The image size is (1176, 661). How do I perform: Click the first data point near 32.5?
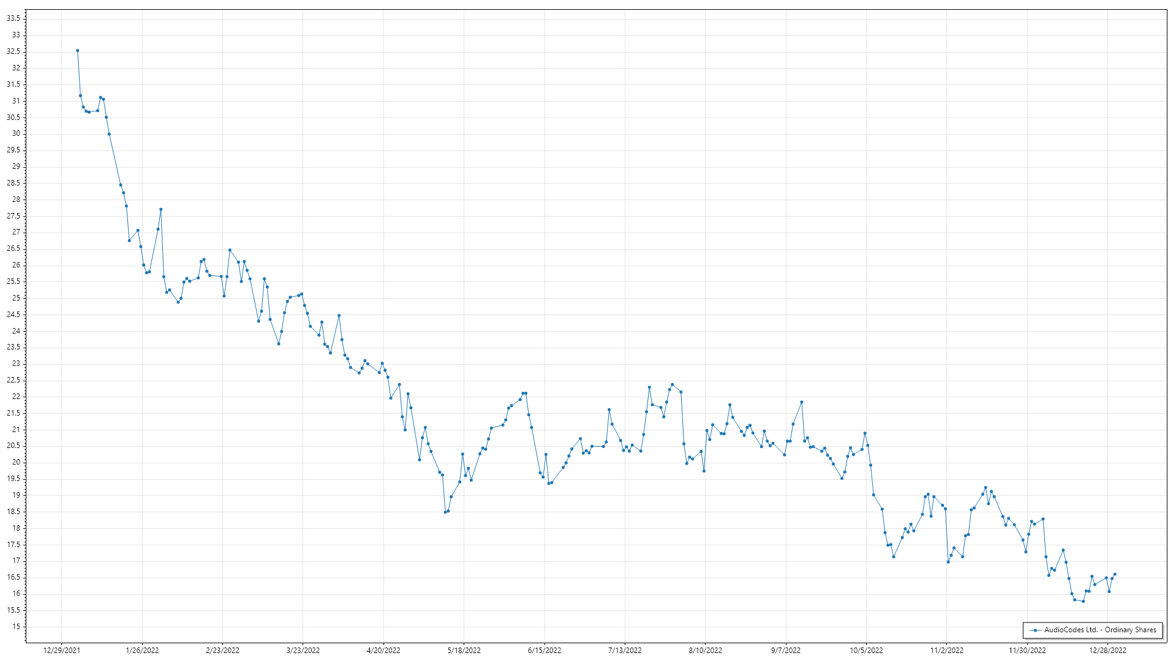[x=78, y=51]
